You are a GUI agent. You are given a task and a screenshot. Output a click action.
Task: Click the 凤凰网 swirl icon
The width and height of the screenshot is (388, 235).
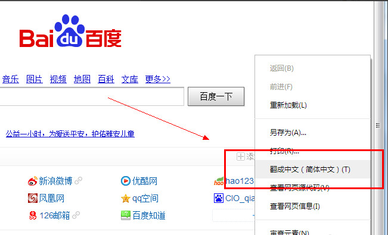point(32,198)
